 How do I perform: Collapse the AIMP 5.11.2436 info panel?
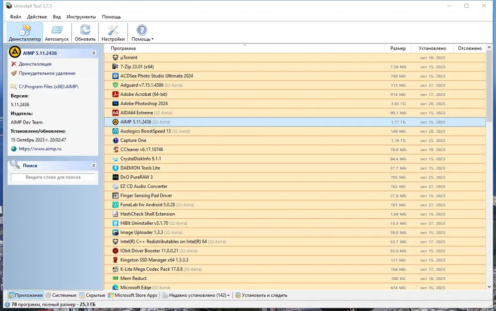pos(94,53)
